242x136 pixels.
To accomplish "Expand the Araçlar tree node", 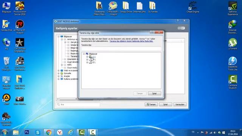I will point(59,76).
